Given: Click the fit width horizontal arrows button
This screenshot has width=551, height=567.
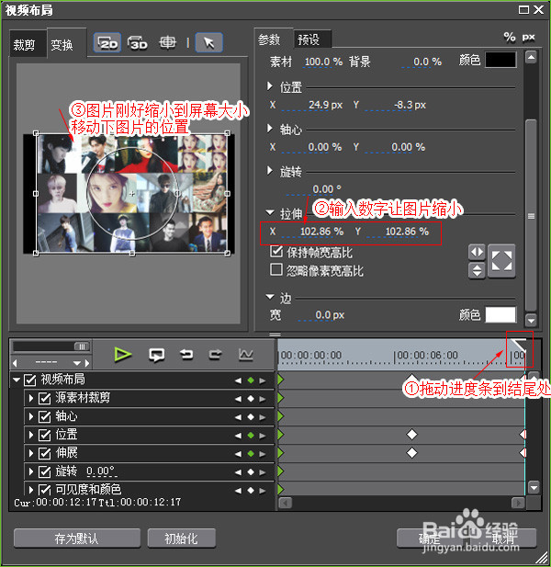Looking at the screenshot, I should [477, 252].
